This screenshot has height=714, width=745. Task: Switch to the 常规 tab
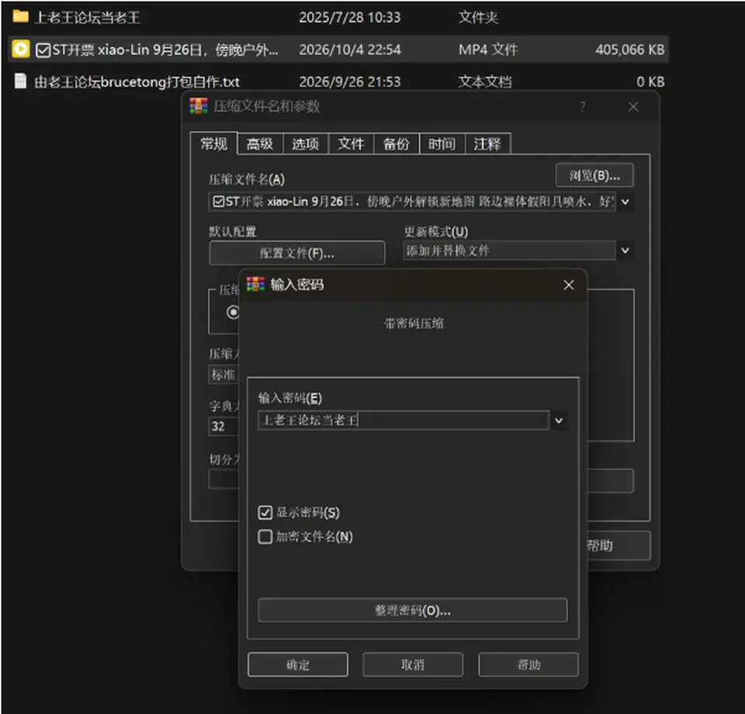tap(214, 144)
